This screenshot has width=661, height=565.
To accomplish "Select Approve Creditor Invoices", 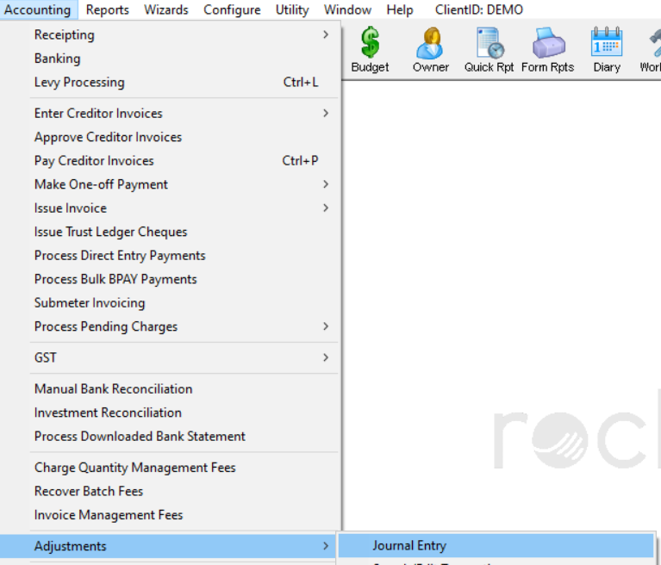I will pos(170,136).
